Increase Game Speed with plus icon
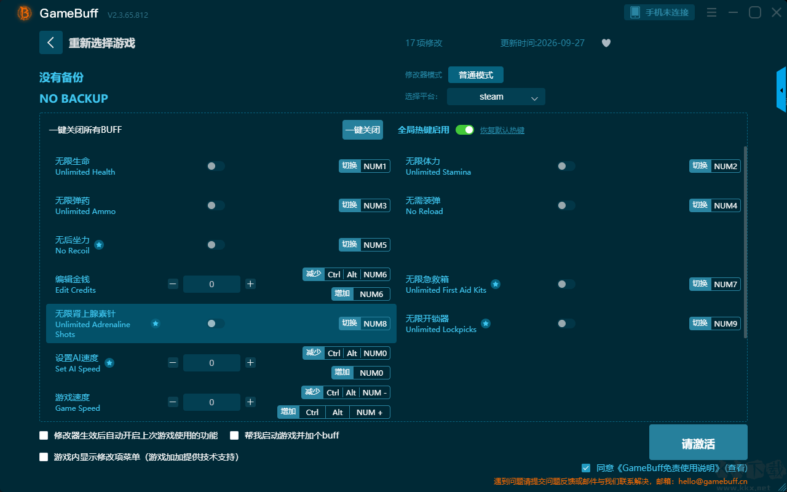The image size is (787, 492). click(250, 402)
